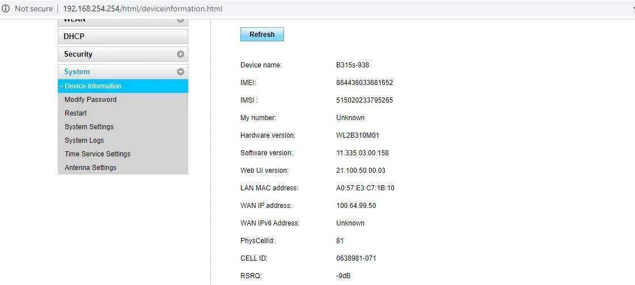The height and width of the screenshot is (285, 635).
Task: Click the WAN IP address label
Action: point(266,206)
